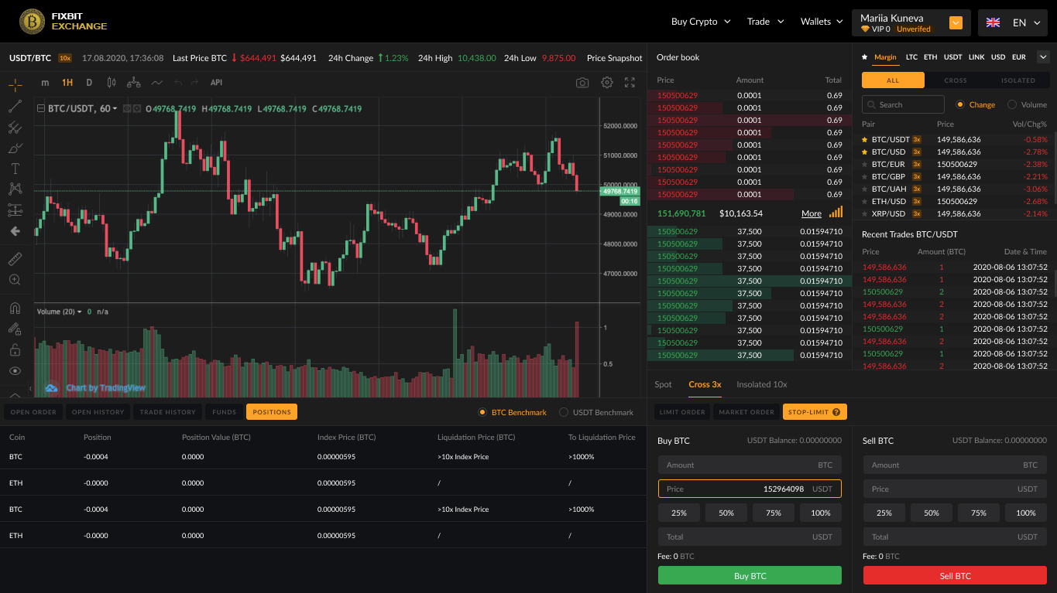Open the TRADE HISTORY tab

coord(167,412)
